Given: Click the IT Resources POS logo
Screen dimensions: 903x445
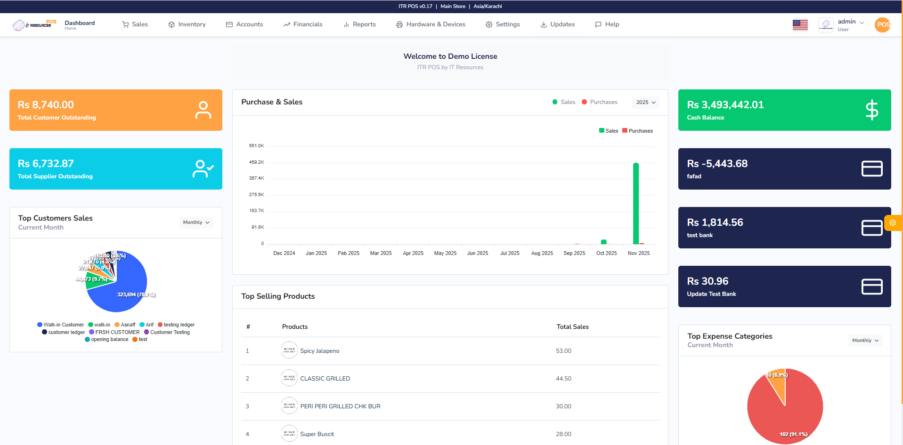Looking at the screenshot, I should pos(34,24).
